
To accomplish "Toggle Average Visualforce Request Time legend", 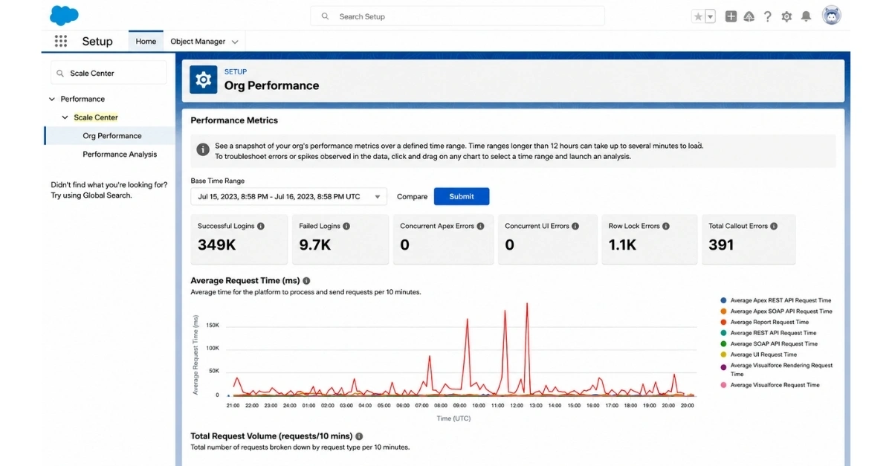I will (769, 385).
